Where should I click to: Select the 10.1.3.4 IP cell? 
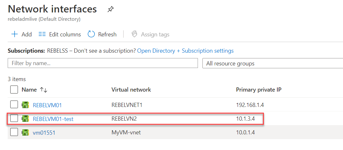pos(245,119)
